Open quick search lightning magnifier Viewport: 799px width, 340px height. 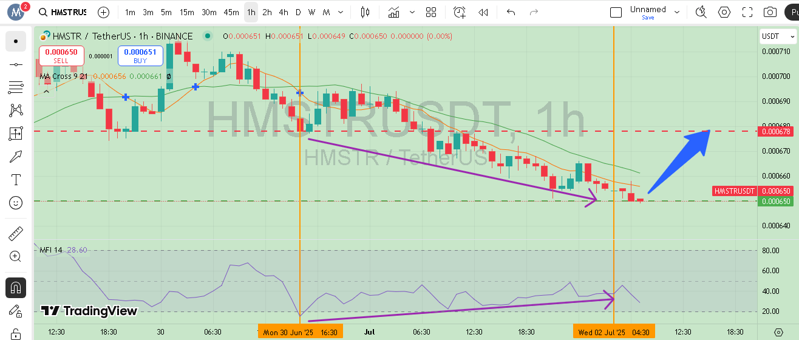tap(701, 12)
